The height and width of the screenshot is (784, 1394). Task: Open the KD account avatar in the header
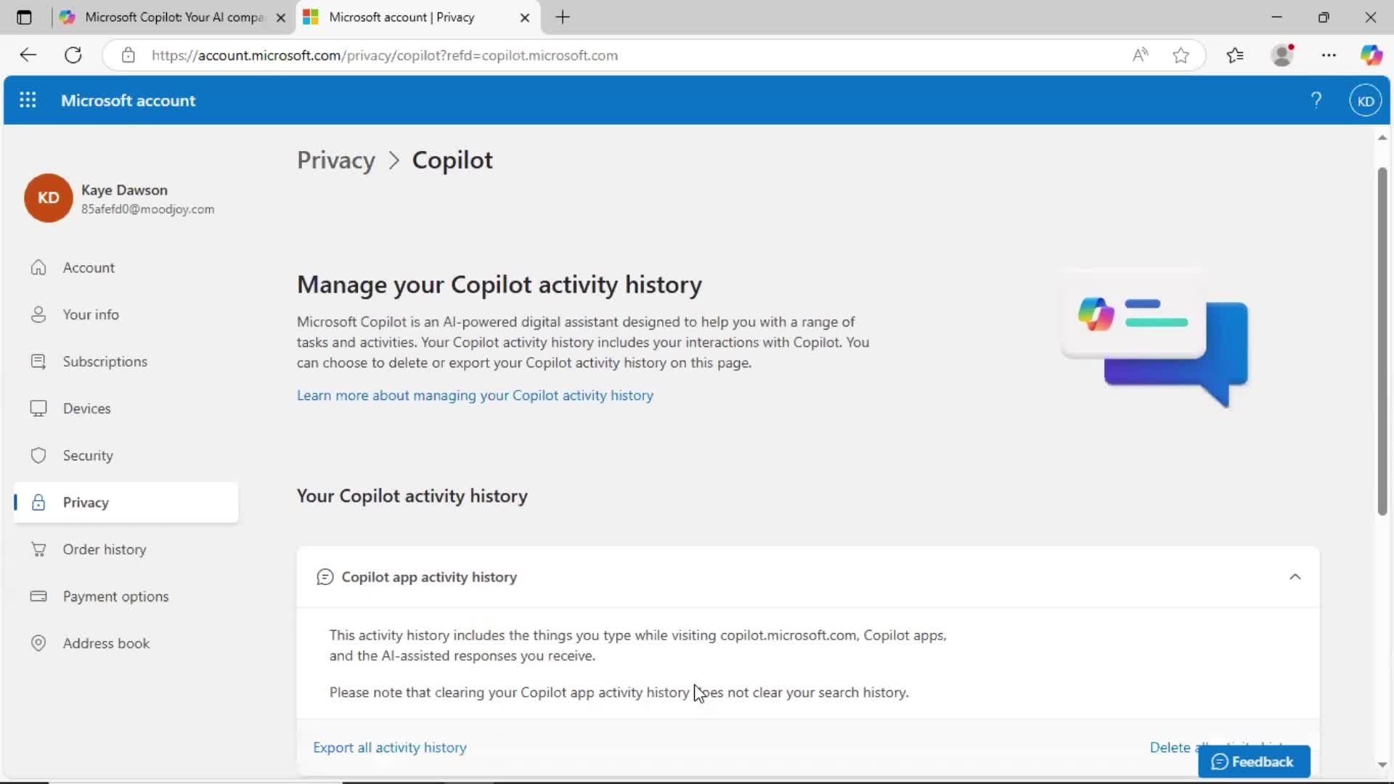[x=1365, y=100]
